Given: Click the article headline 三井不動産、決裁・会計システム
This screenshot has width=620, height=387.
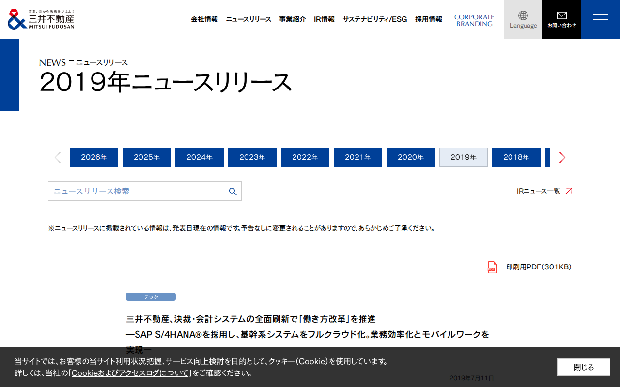Looking at the screenshot, I should tap(250, 319).
